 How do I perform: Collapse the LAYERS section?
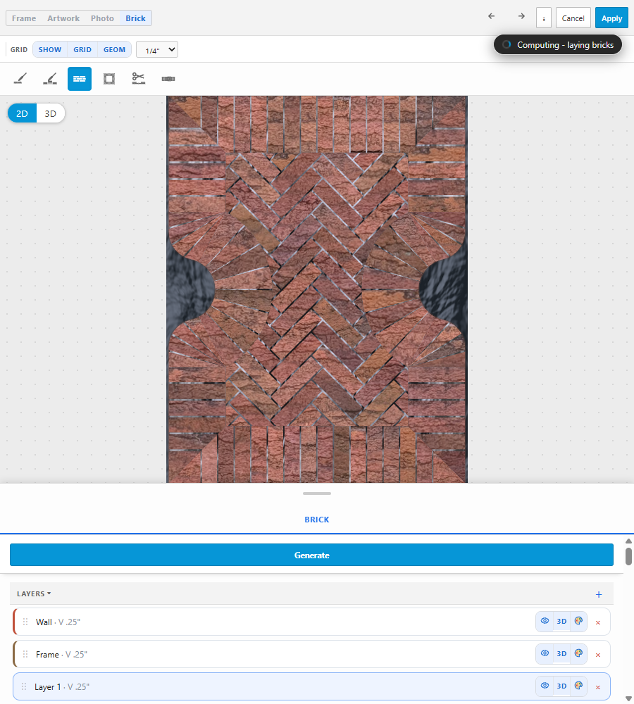(x=34, y=593)
